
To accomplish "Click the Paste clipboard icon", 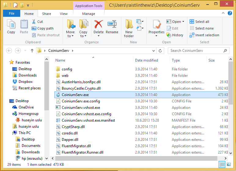I will 24,24.
